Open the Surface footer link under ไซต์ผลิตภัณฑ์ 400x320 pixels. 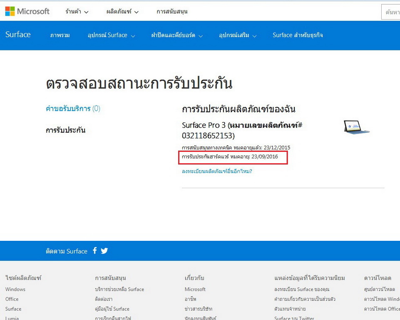13,309
